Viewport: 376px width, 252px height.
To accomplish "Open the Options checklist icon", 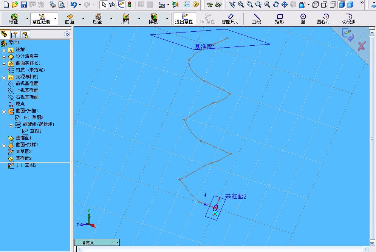I will point(187,4).
